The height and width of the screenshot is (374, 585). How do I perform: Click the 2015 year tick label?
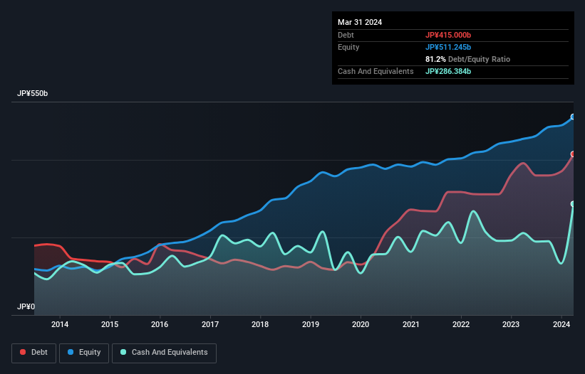coord(110,325)
